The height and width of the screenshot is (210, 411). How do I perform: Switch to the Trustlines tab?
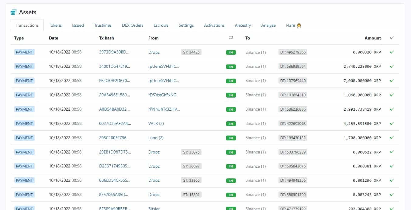click(103, 25)
